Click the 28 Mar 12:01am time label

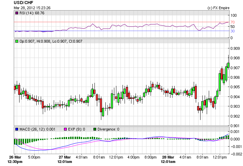(x=168, y=159)
